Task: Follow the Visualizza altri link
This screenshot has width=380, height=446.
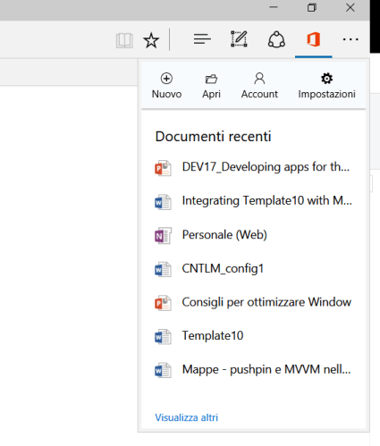Action: click(186, 417)
